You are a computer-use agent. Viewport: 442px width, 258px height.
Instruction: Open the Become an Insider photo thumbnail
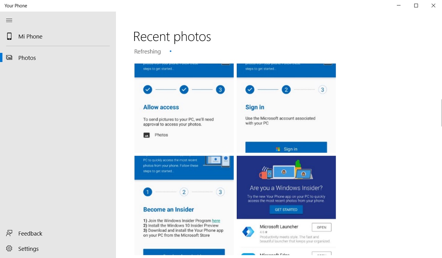pos(184,205)
